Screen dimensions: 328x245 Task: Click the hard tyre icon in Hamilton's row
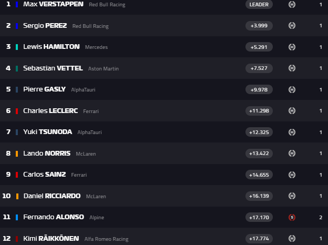pos(292,47)
